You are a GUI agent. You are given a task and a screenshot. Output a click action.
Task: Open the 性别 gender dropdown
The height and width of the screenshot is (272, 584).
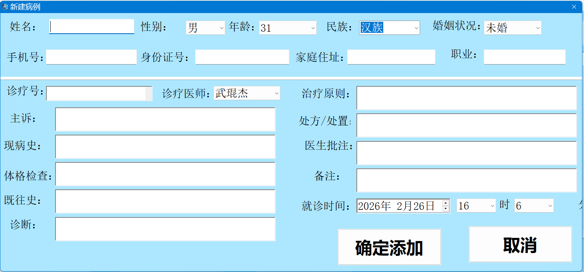(219, 28)
